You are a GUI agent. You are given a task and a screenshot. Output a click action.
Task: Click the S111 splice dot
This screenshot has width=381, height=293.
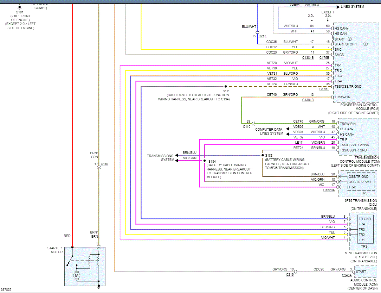pos(226,86)
